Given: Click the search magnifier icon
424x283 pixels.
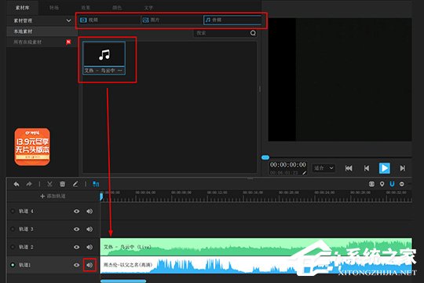Looking at the screenshot, I should tap(253, 33).
